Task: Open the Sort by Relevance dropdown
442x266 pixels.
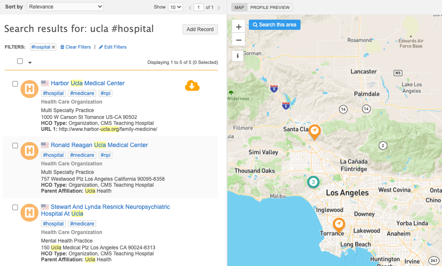Action: point(65,7)
